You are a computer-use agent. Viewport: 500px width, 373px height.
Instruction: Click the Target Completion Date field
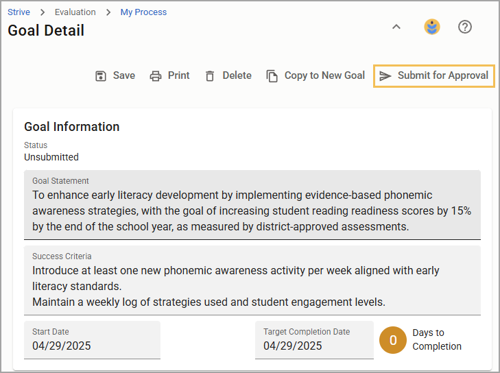[x=314, y=340]
